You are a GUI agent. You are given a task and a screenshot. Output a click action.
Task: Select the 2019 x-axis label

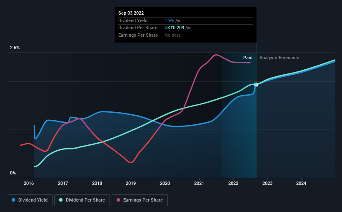point(131,183)
